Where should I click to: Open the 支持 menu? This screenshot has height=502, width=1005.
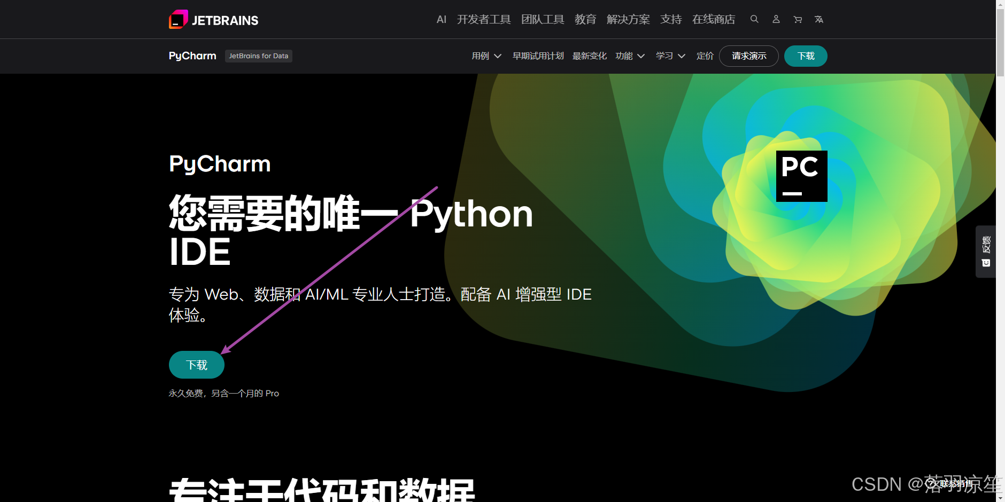(671, 20)
